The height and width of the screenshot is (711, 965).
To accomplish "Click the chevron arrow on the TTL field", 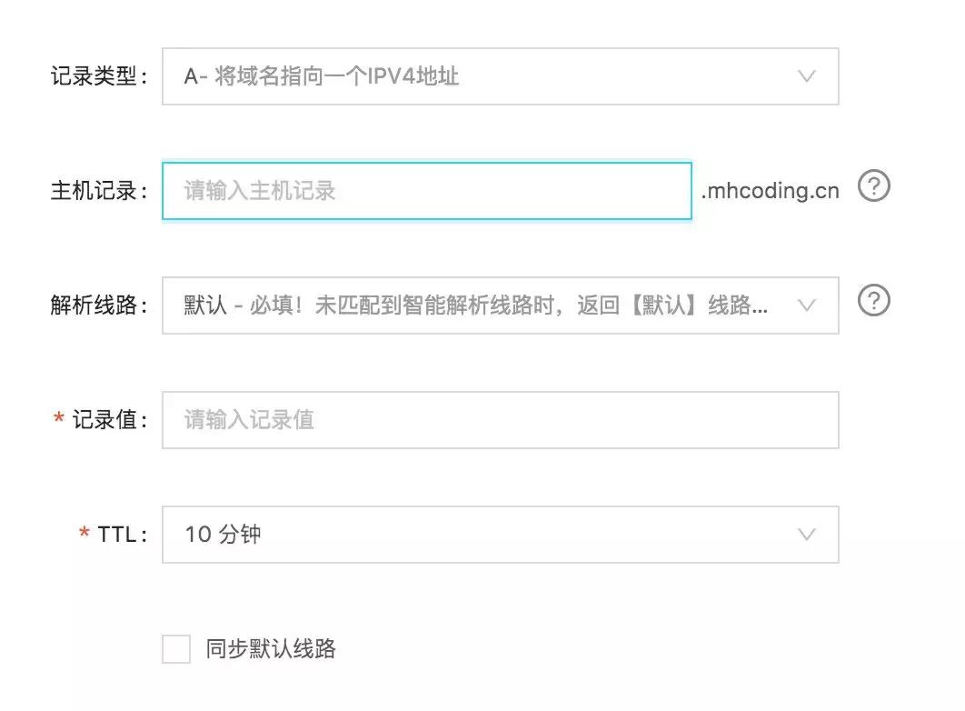I will [807, 535].
